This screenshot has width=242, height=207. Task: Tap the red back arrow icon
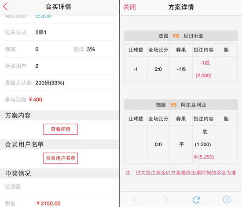pyautogui.click(x=5, y=7)
